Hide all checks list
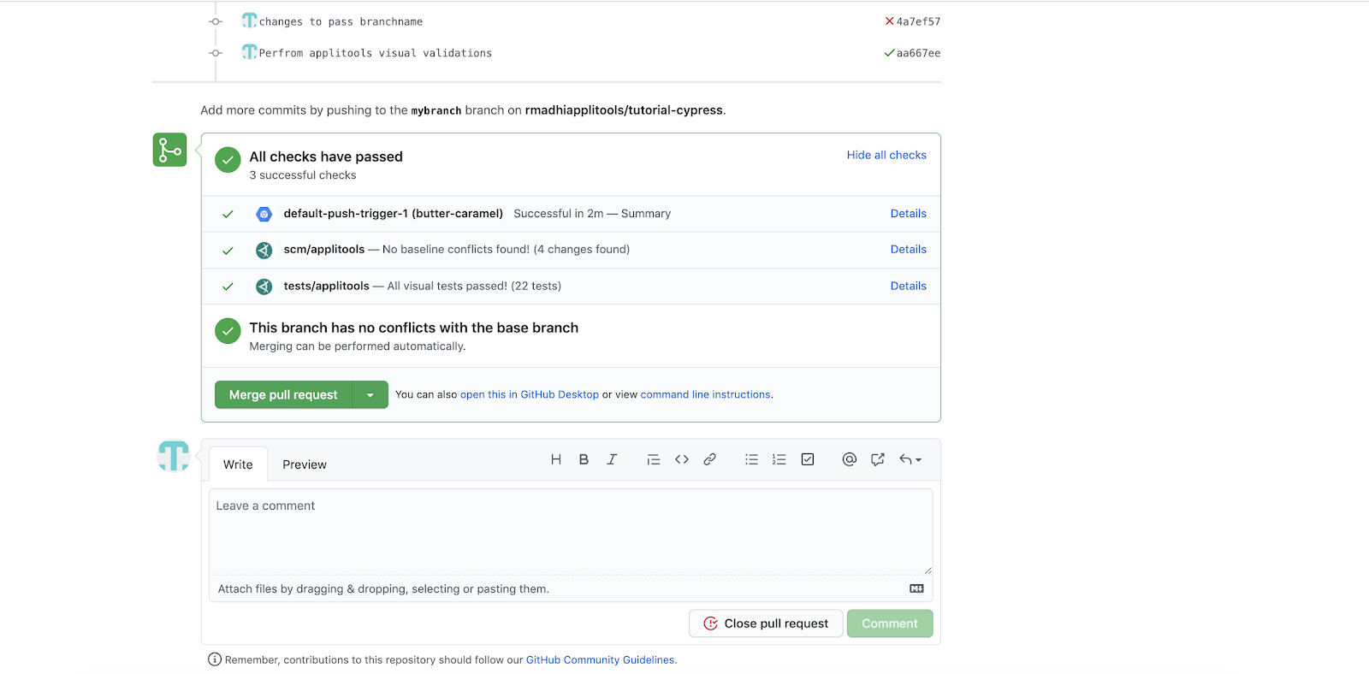 [x=886, y=155]
